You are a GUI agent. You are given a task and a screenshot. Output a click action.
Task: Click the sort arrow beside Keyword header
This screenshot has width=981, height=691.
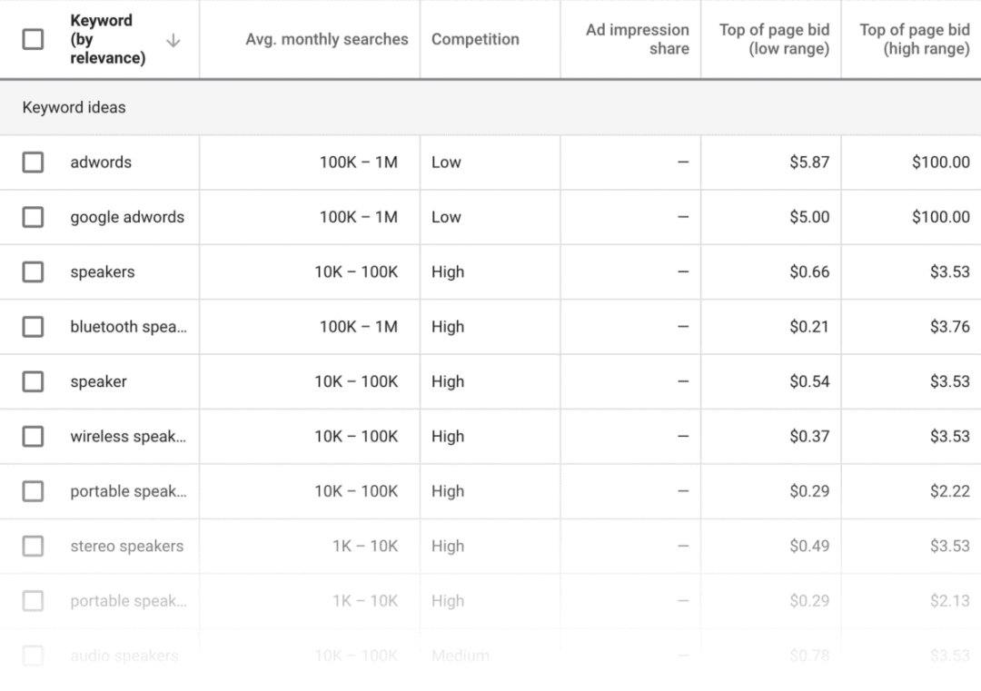tap(173, 41)
